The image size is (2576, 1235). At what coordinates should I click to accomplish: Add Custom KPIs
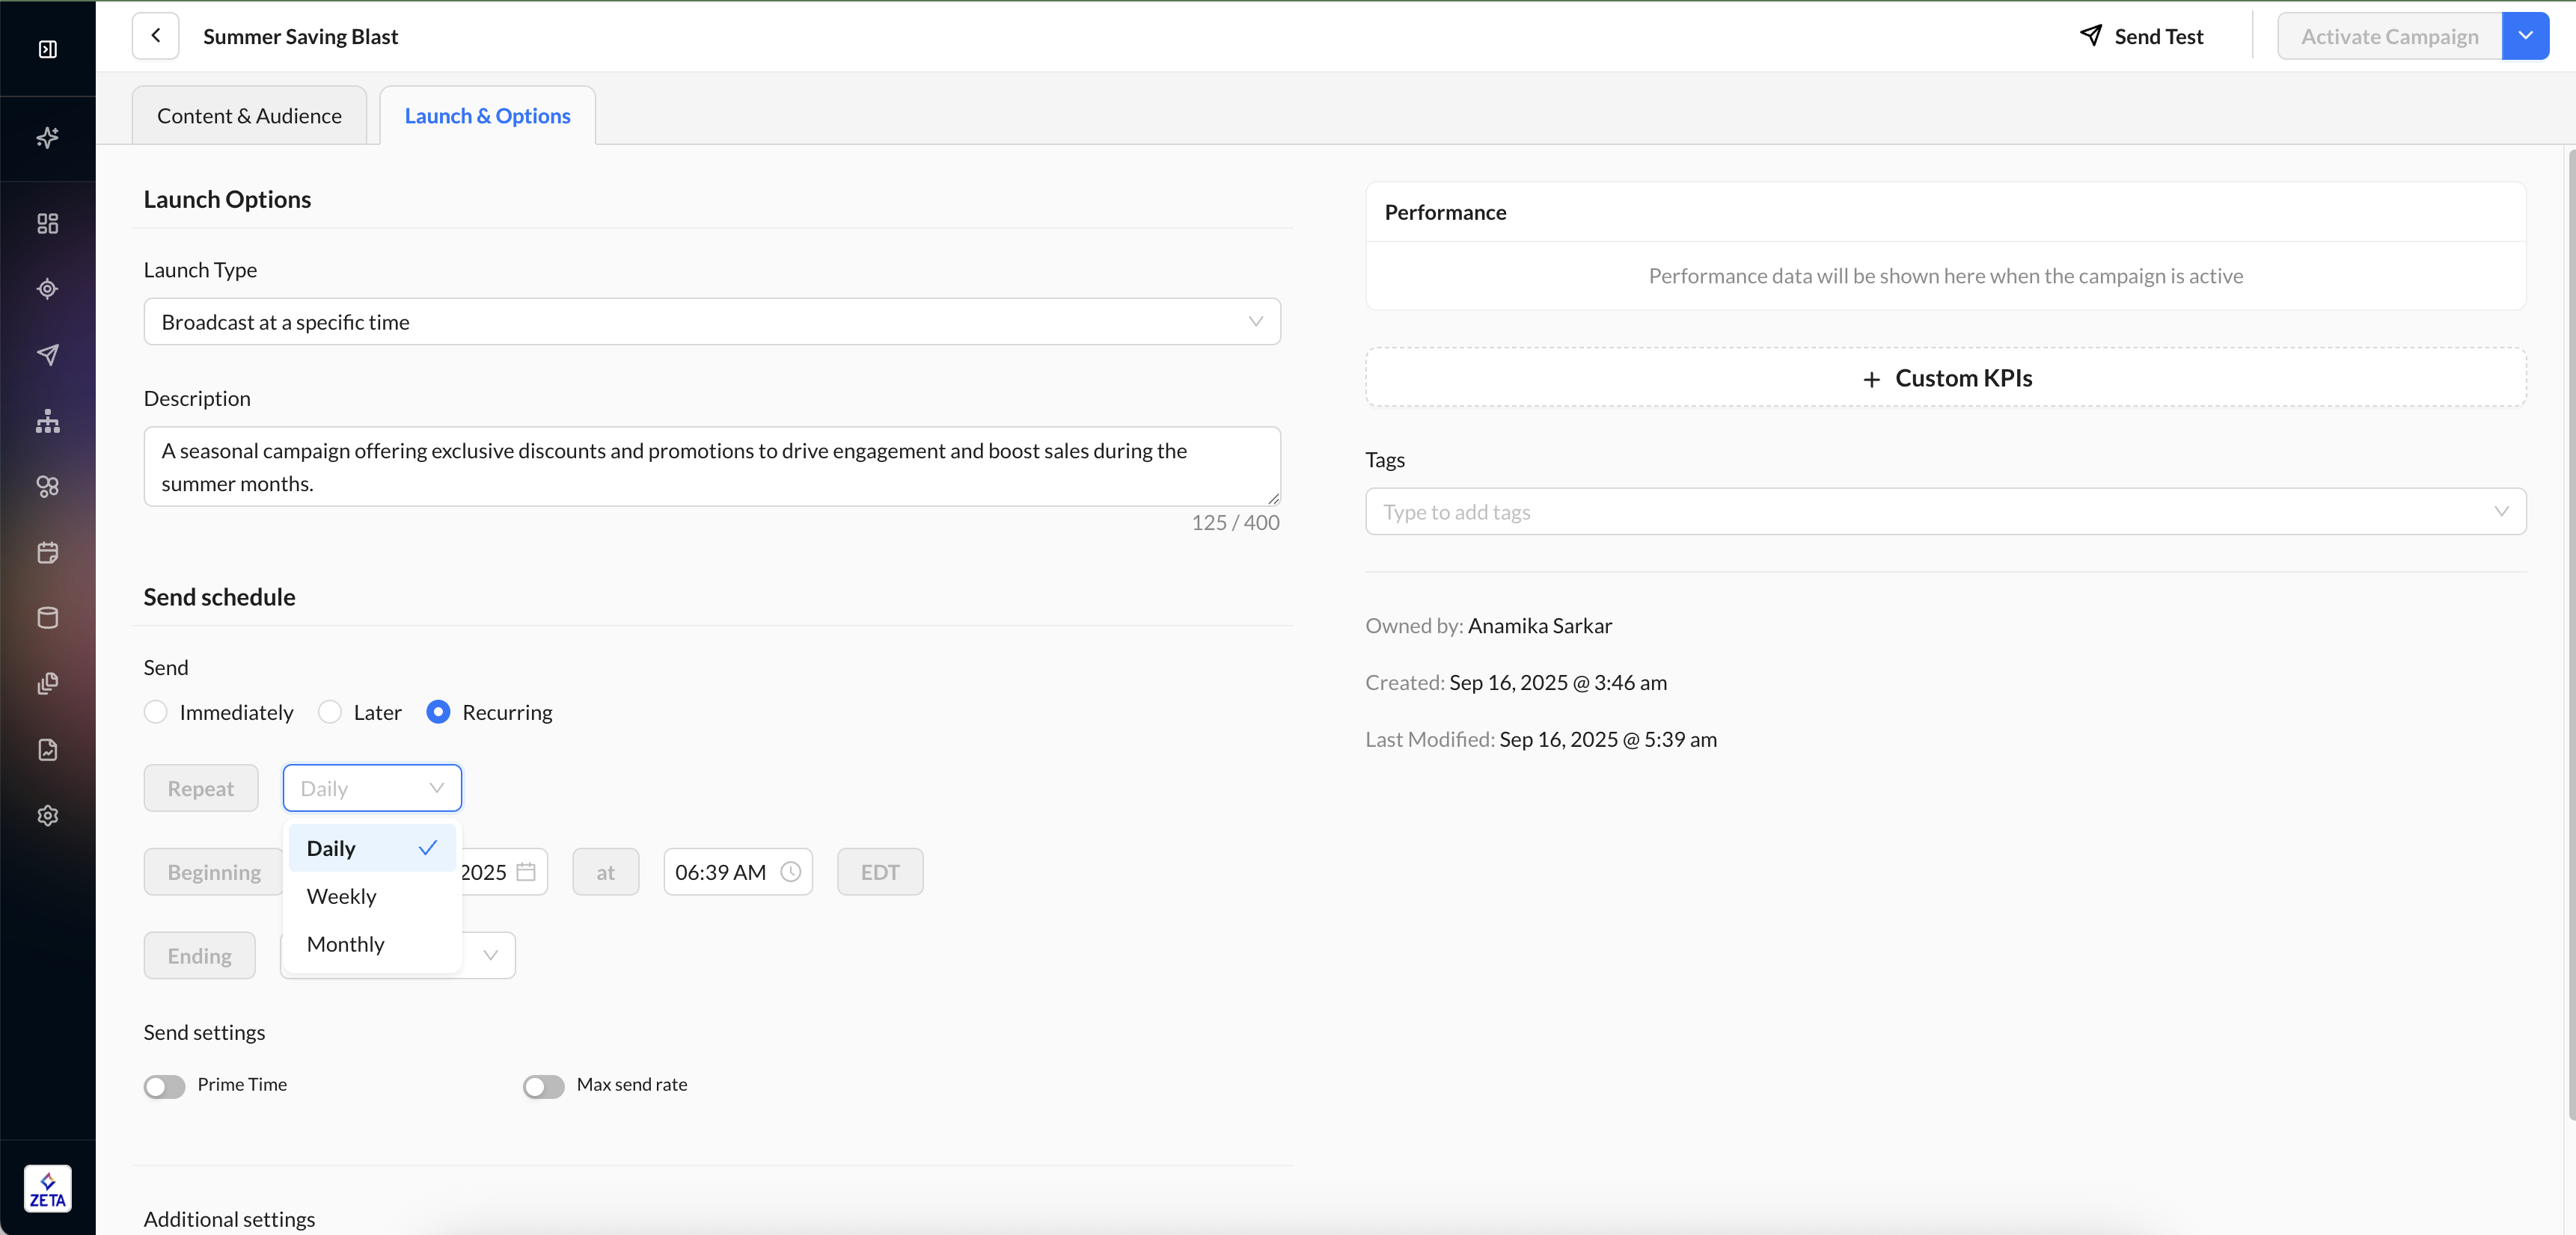click(x=1945, y=378)
